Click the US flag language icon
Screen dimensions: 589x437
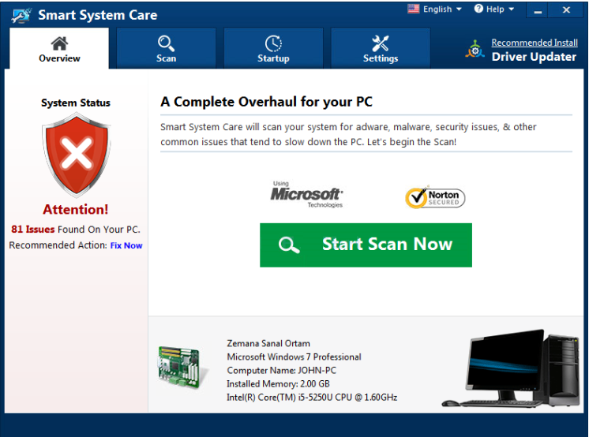click(413, 9)
